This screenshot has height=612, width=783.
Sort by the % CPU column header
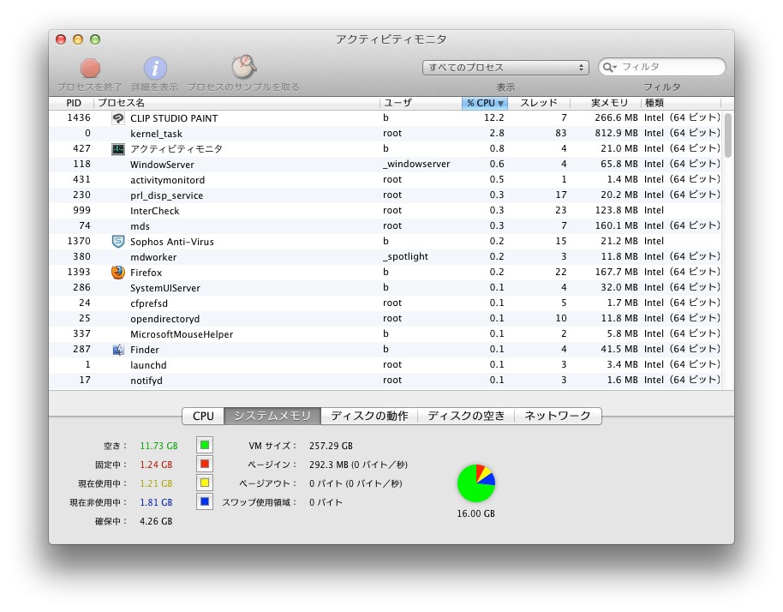coord(485,103)
